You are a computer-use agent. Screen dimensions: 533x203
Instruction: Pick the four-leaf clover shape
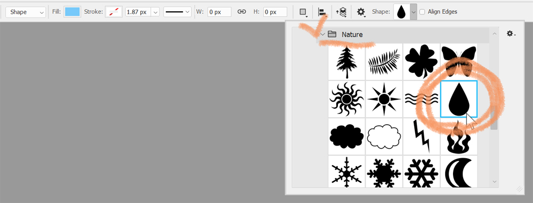pyautogui.click(x=421, y=62)
